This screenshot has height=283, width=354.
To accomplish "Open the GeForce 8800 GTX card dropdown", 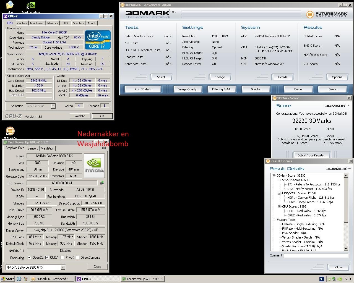I will (x=63, y=267).
